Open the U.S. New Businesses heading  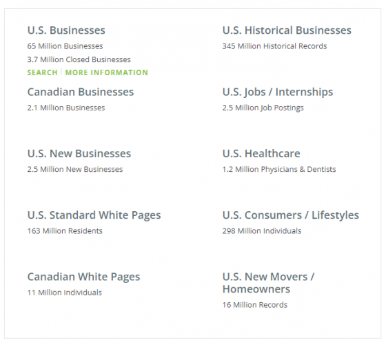click(79, 153)
